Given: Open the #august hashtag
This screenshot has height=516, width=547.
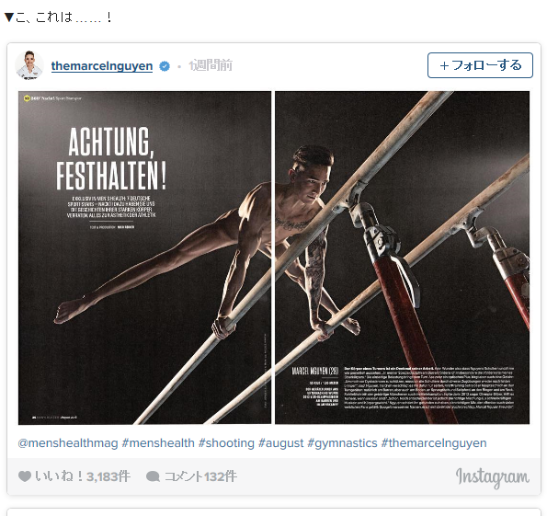Looking at the screenshot, I should click(x=280, y=443).
